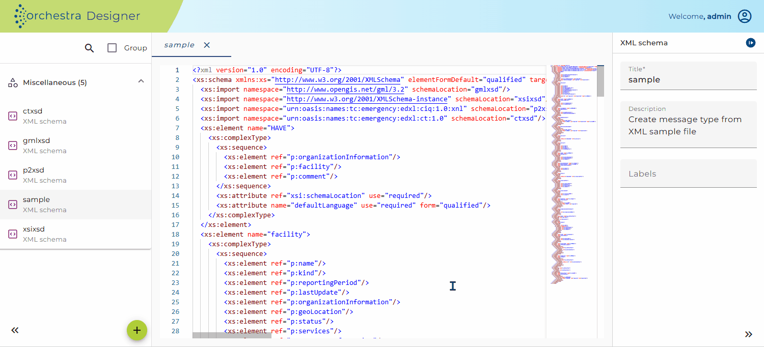Screen dimensions: 764x347
Task: Collapse the left sidebar with double chevron
Action: [15, 330]
